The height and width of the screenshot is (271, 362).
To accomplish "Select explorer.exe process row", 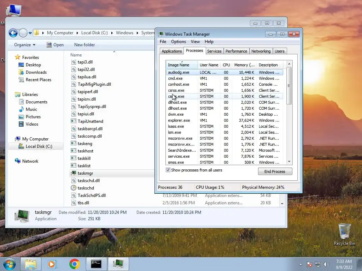I will [x=224, y=120].
